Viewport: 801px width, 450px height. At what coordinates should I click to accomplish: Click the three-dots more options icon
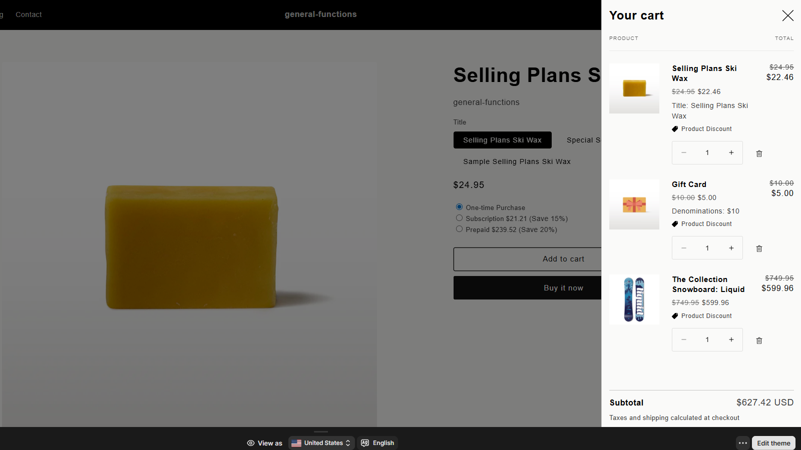point(742,443)
